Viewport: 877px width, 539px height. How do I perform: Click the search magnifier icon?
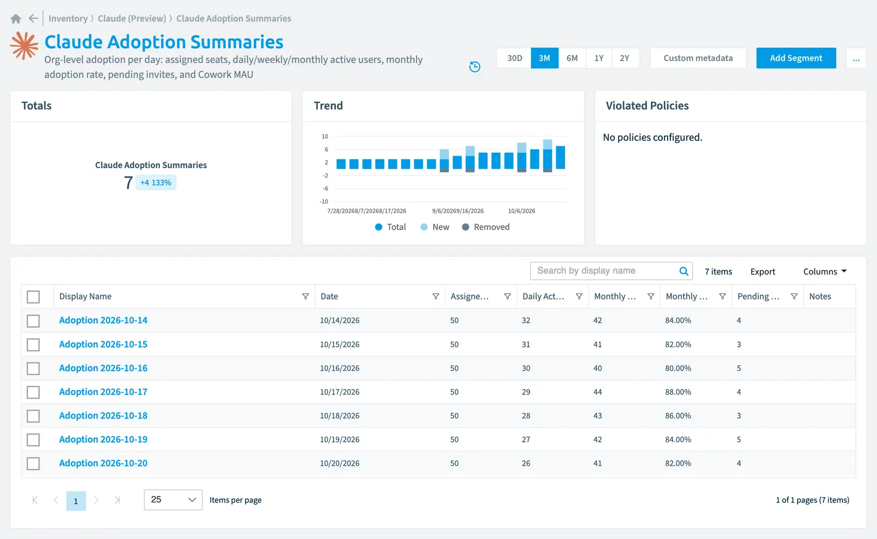tap(684, 271)
